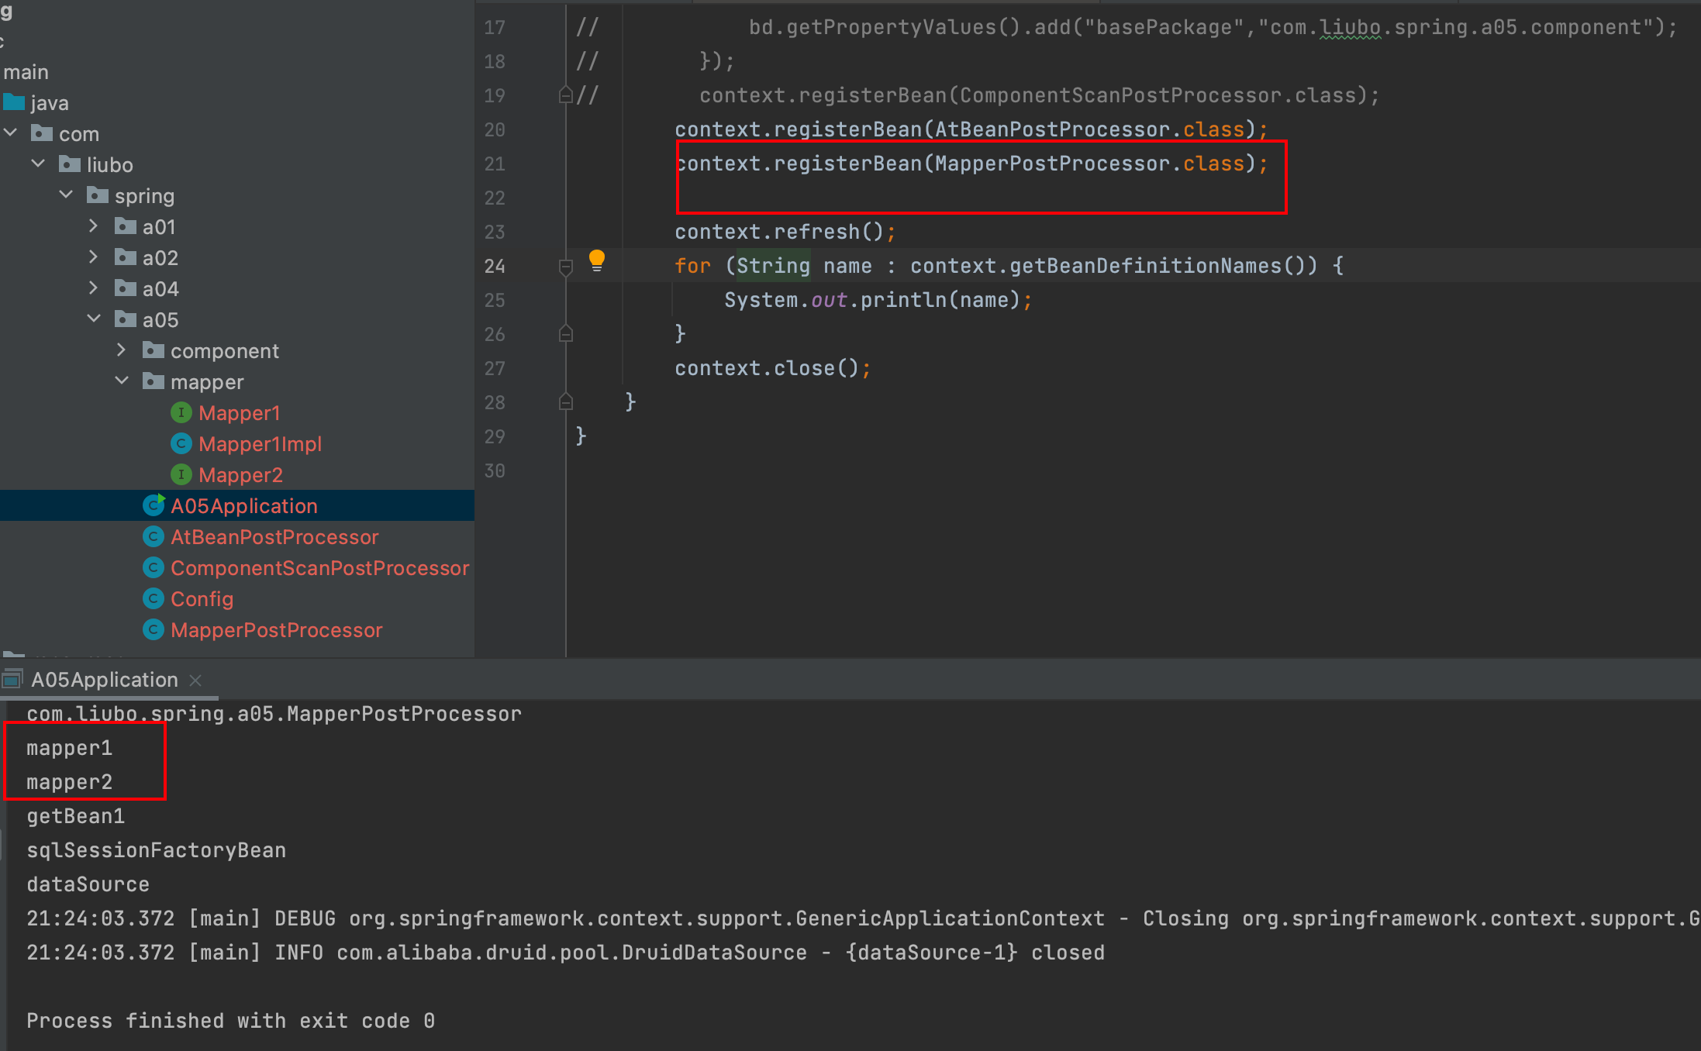Open Mapper1 in the project tree
The height and width of the screenshot is (1051, 1701).
click(239, 413)
